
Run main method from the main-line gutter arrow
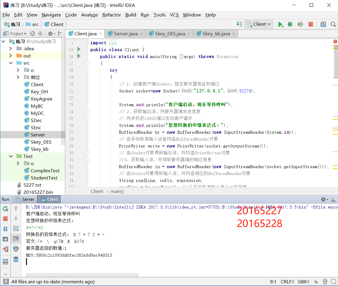point(79,56)
